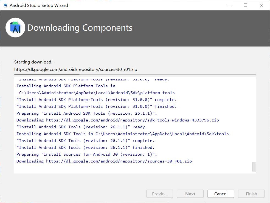Click 'Preparing Install Android SDK Tools' line
This screenshot has width=270, height=203.
point(87,113)
